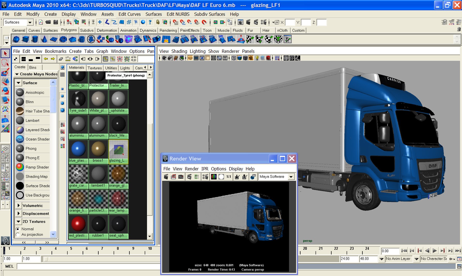This screenshot has height=276, width=462.
Task: Select the brass1 material swatch
Action: point(98,151)
